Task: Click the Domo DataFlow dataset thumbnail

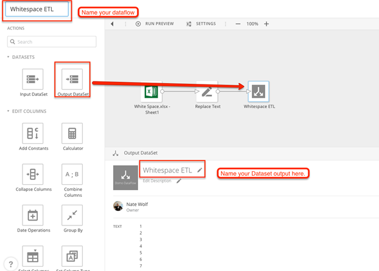Action: [x=125, y=177]
